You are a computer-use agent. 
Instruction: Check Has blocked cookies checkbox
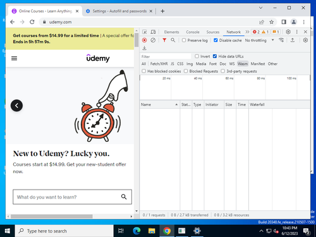tap(143, 71)
